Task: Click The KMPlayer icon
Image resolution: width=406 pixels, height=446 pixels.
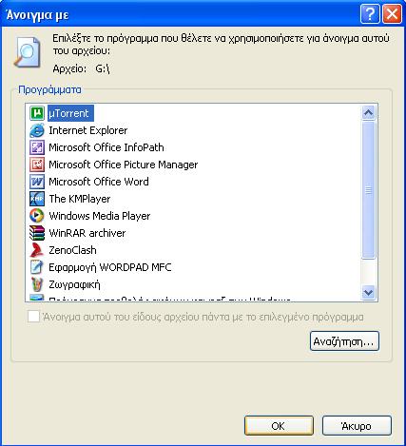Action: [x=37, y=199]
